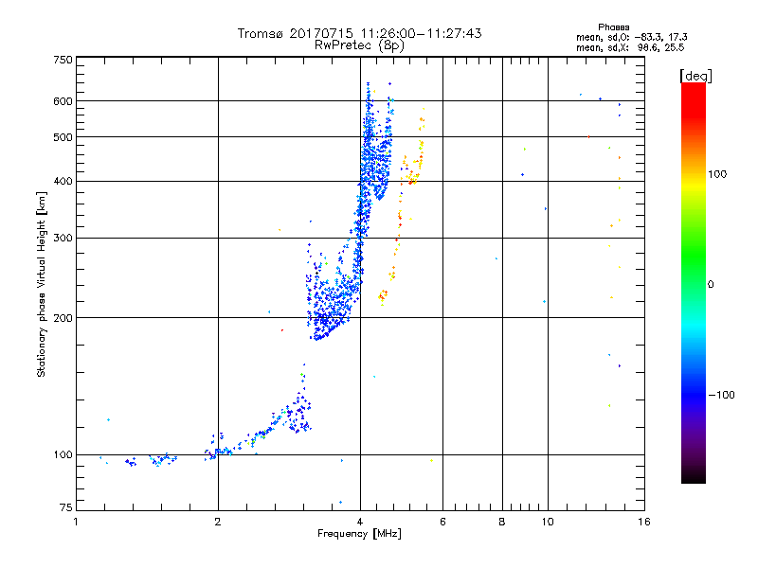Click the plot title 'Tromsø 20170715 11:26:00-11:27:43'
Viewport: 758px width, 568px height.
359,33
